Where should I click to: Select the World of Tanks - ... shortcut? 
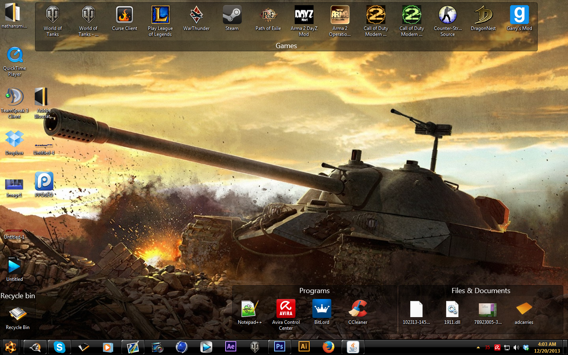click(x=88, y=21)
